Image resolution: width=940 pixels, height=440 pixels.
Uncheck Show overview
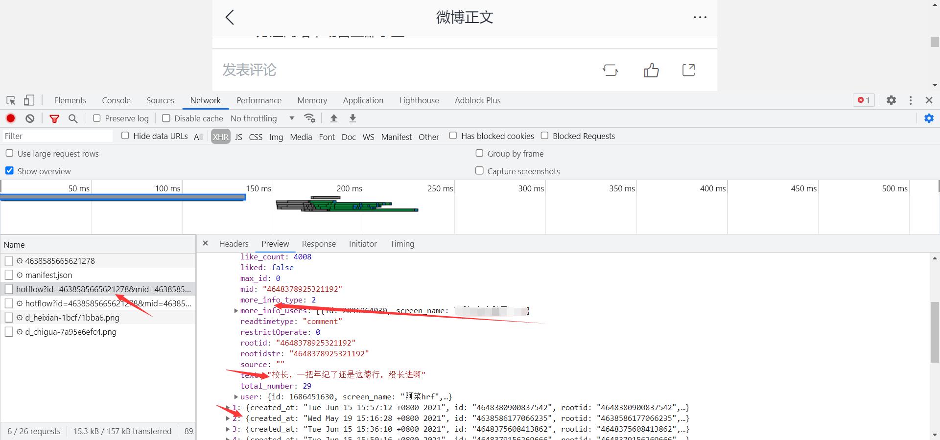pos(9,171)
